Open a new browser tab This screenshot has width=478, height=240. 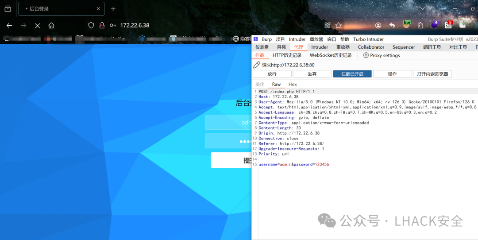click(x=113, y=9)
